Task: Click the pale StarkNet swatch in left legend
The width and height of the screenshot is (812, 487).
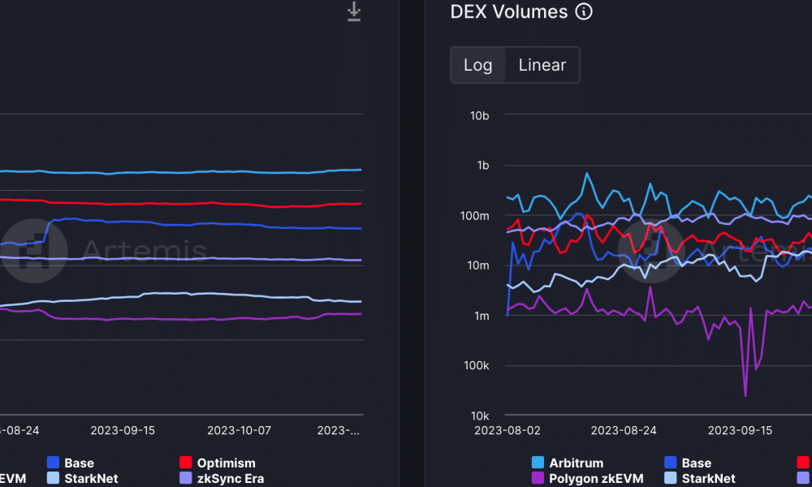Action: (x=53, y=478)
